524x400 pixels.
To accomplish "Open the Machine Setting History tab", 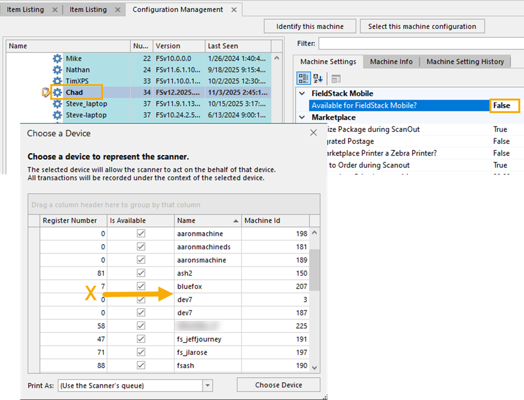I will tap(465, 61).
